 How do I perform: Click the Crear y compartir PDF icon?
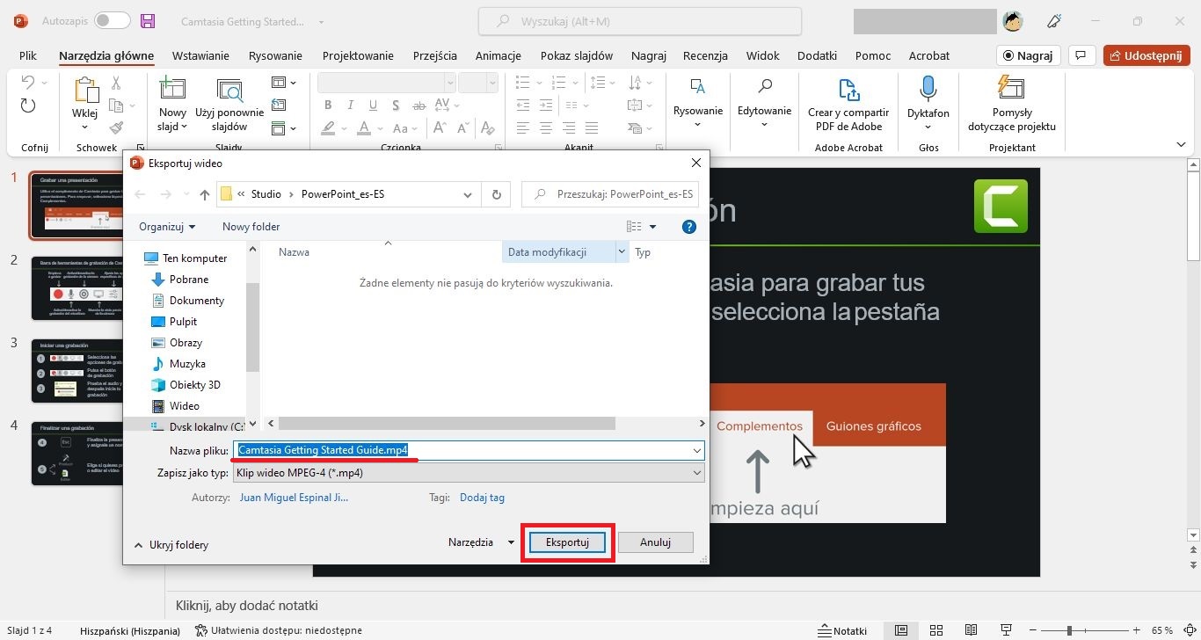(848, 89)
